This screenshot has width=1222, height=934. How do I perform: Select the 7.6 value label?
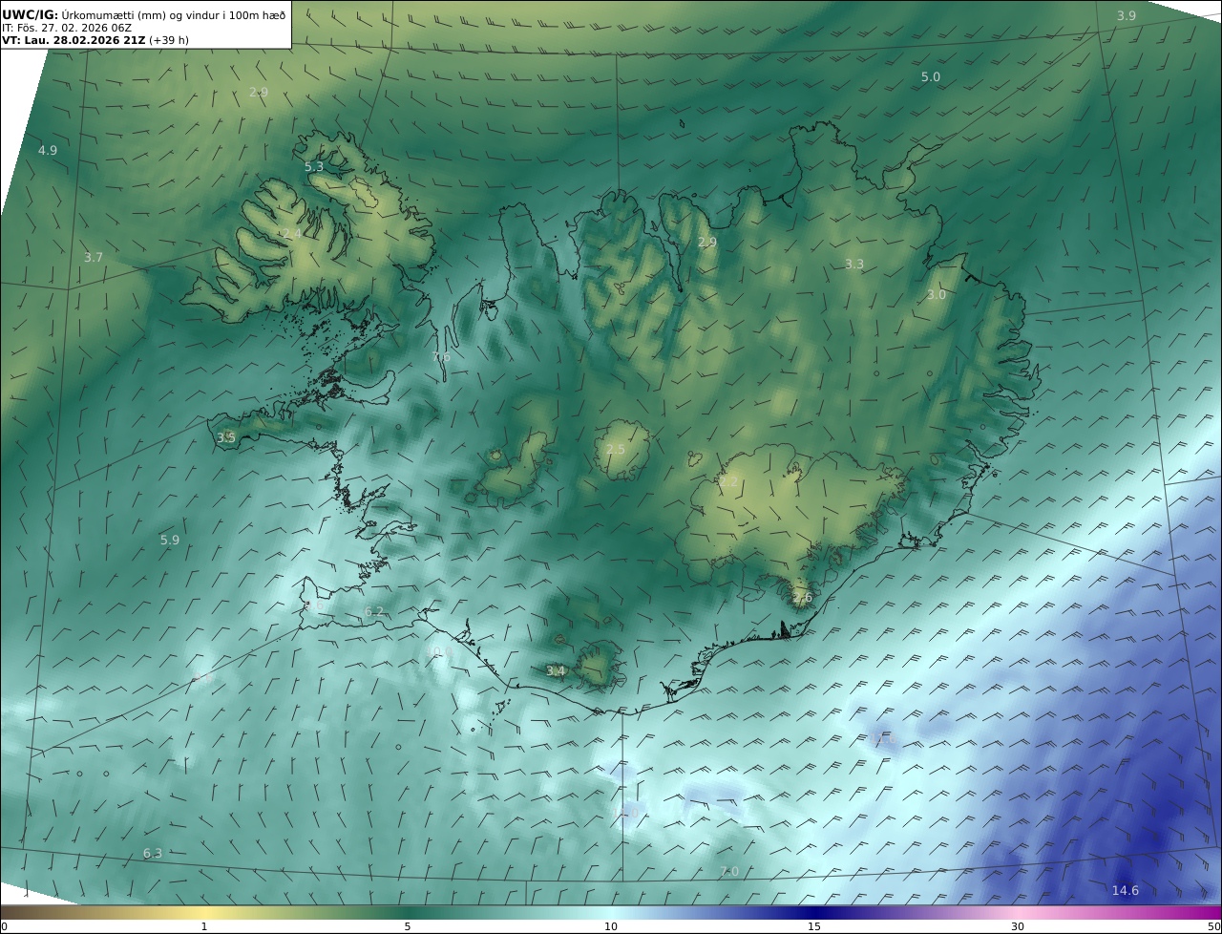pyautogui.click(x=440, y=356)
